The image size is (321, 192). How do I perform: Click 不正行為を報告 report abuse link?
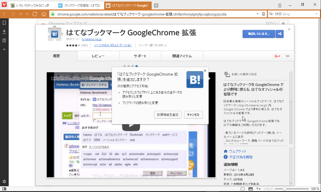click(x=241, y=157)
